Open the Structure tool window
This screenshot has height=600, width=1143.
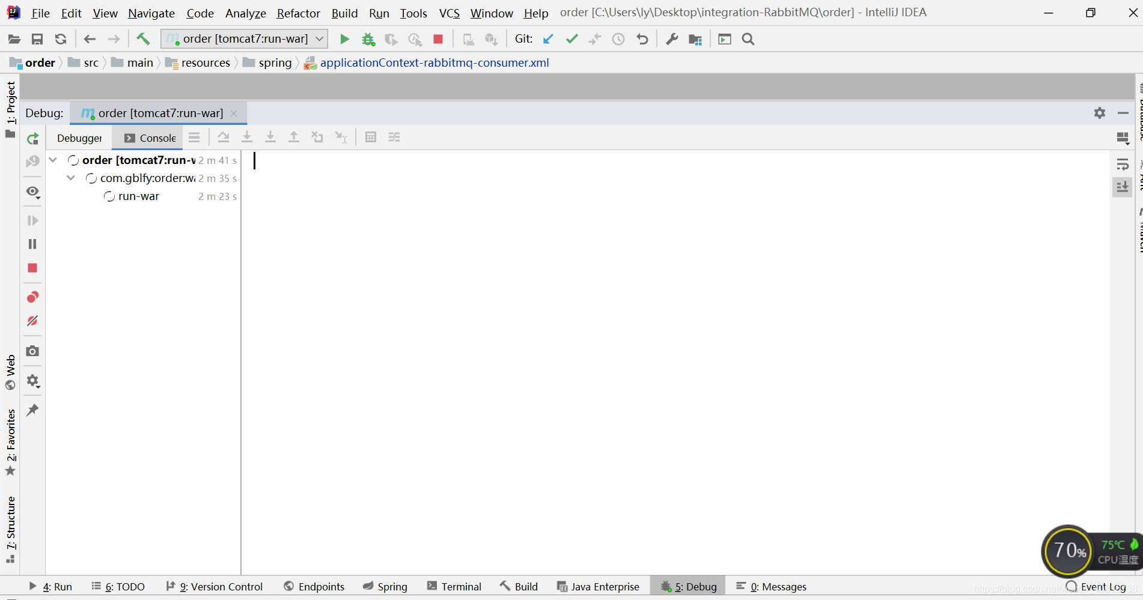(11, 530)
